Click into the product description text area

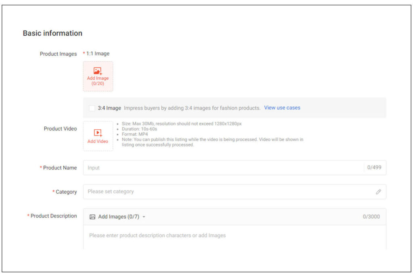234,238
